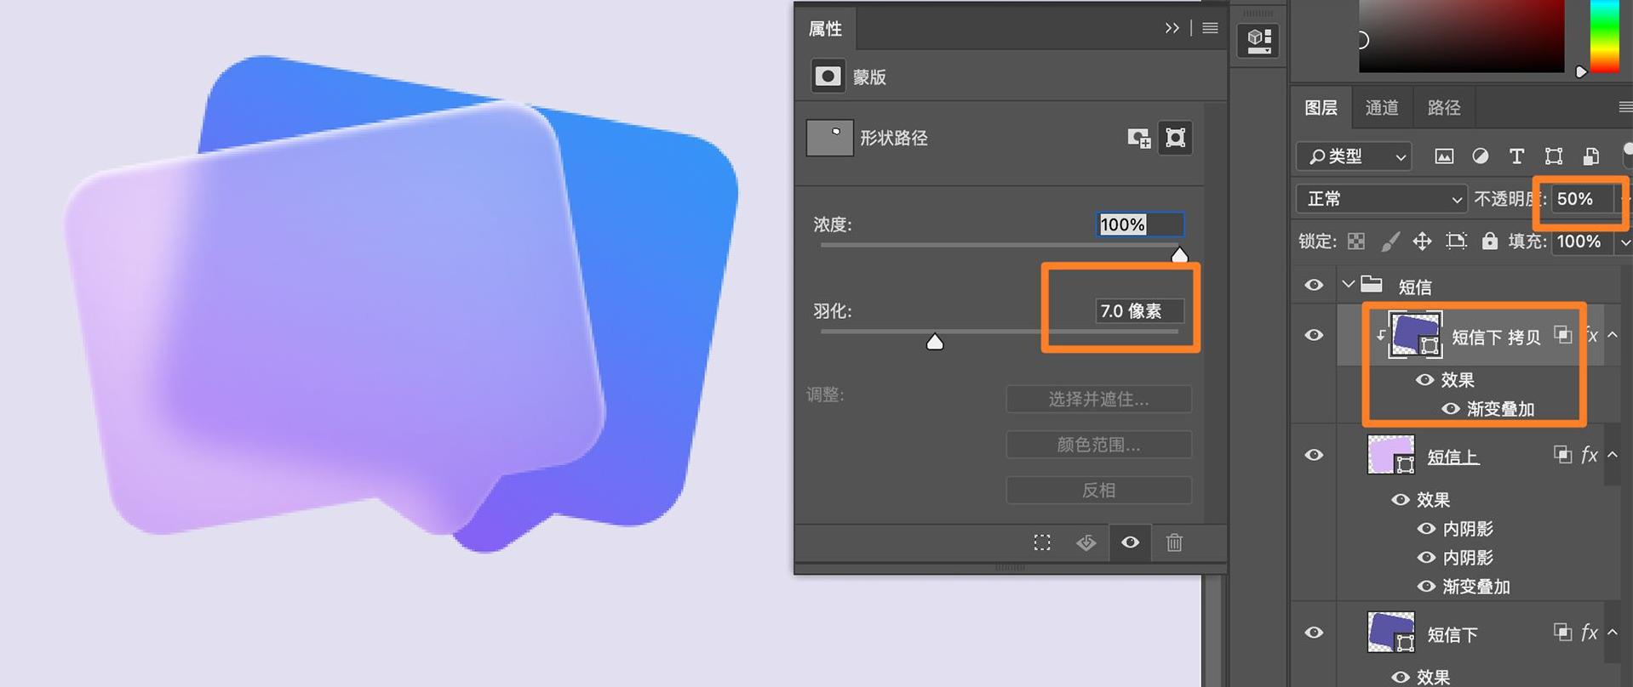
Task: Collapse effects of 短信下 layer
Action: click(1613, 633)
